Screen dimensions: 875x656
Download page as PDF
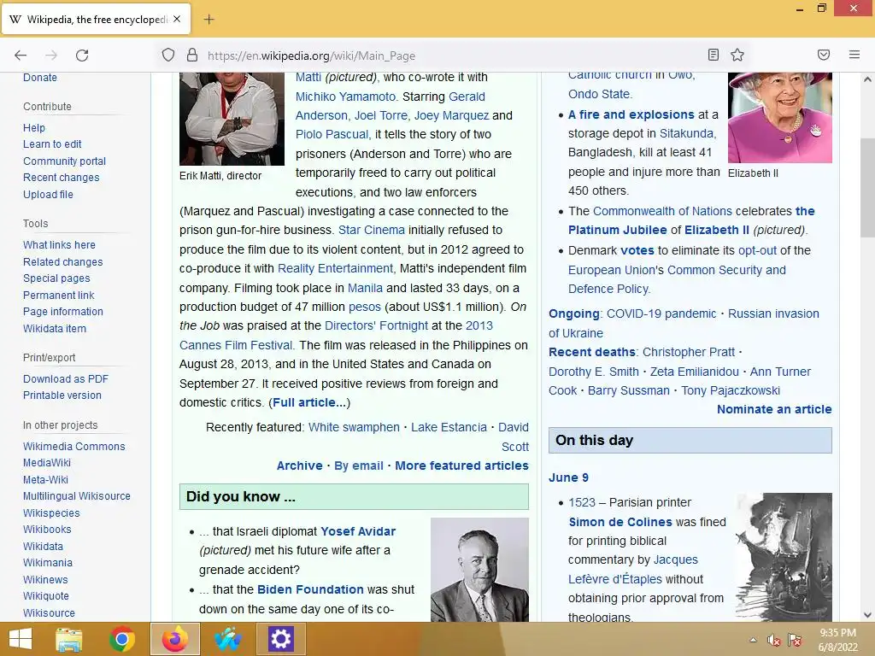66,378
